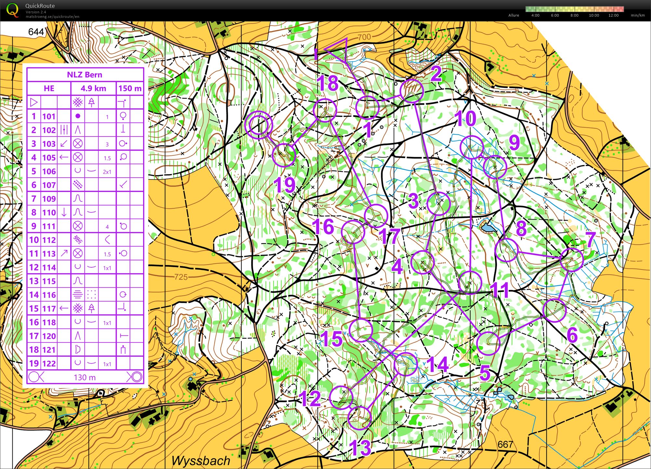Select control code 122 in the last row

49,363
